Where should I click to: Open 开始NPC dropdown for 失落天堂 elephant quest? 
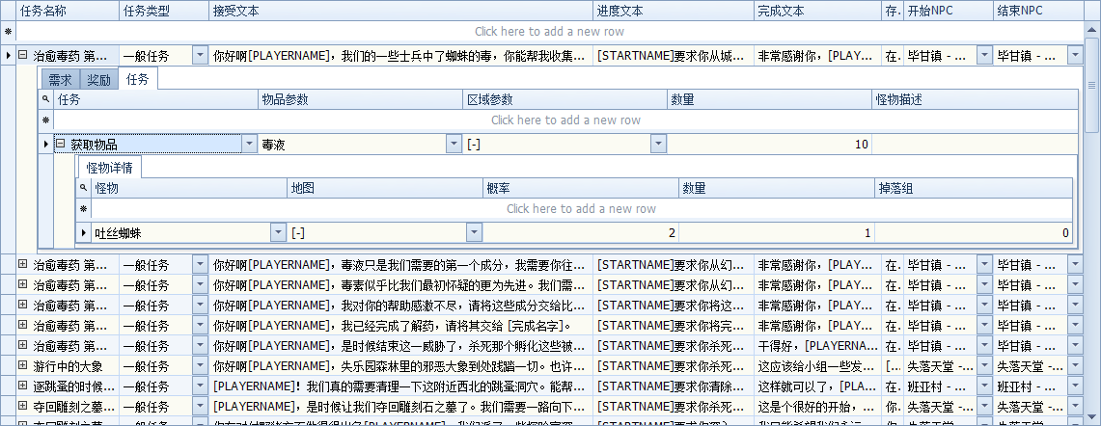pyautogui.click(x=983, y=365)
